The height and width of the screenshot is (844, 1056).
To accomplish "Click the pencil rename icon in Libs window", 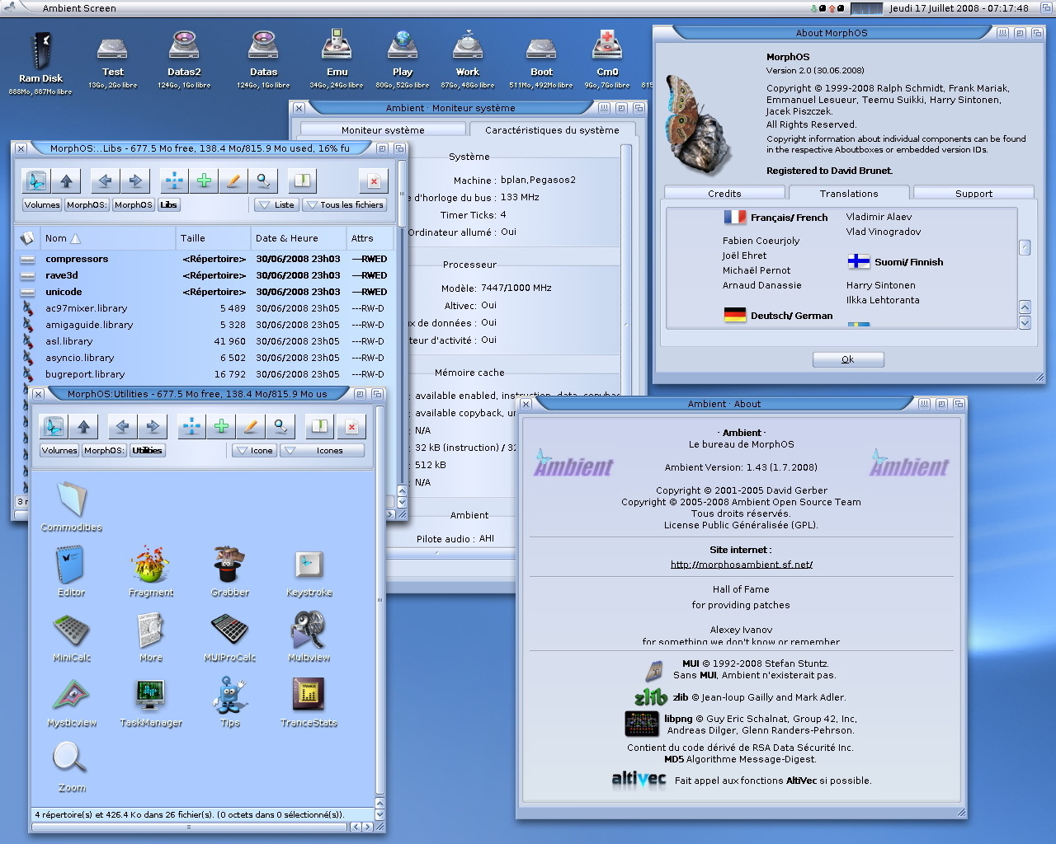I will 234,181.
